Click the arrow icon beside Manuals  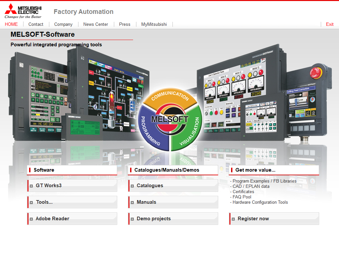pyautogui.click(x=132, y=203)
